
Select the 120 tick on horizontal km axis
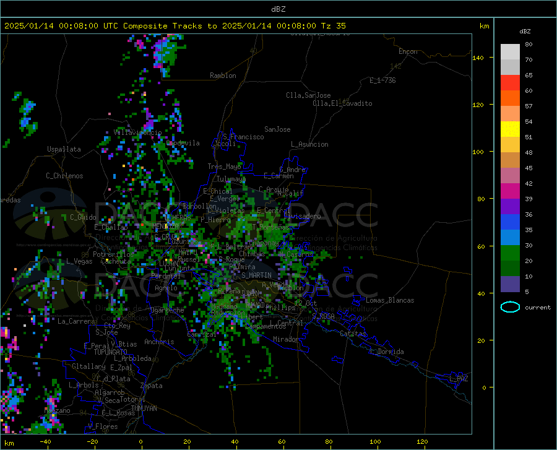[x=422, y=442]
